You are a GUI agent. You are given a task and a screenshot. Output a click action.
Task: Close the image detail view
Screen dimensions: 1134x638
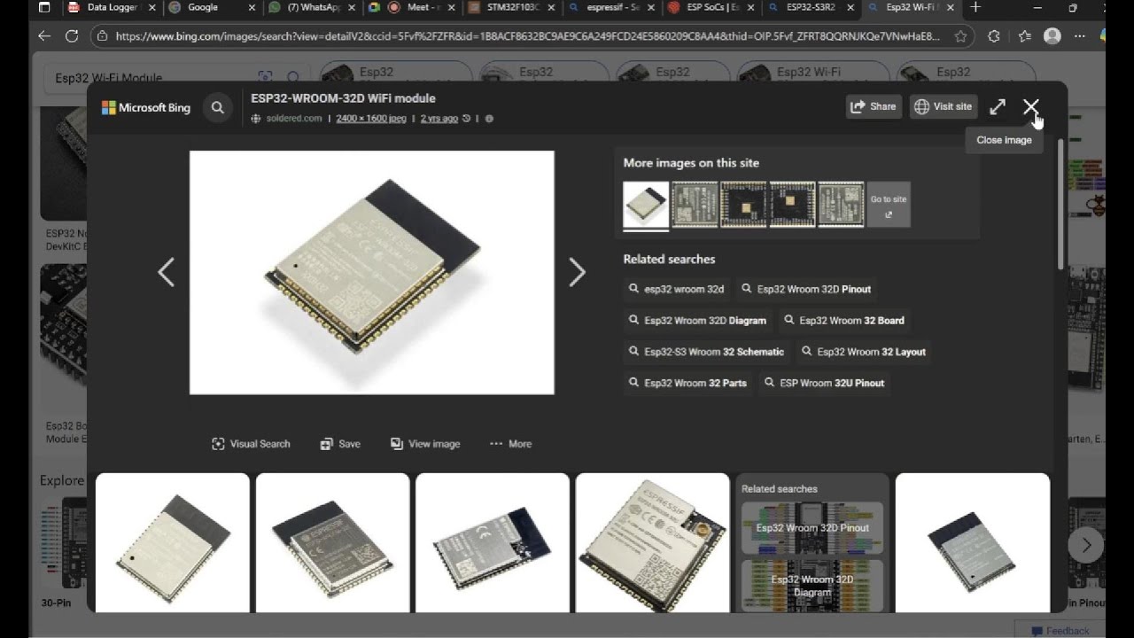click(x=1030, y=106)
